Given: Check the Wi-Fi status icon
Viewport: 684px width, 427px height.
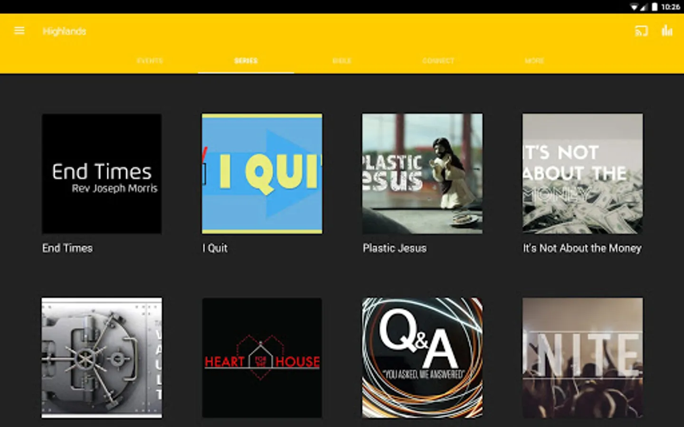Looking at the screenshot, I should (634, 7).
